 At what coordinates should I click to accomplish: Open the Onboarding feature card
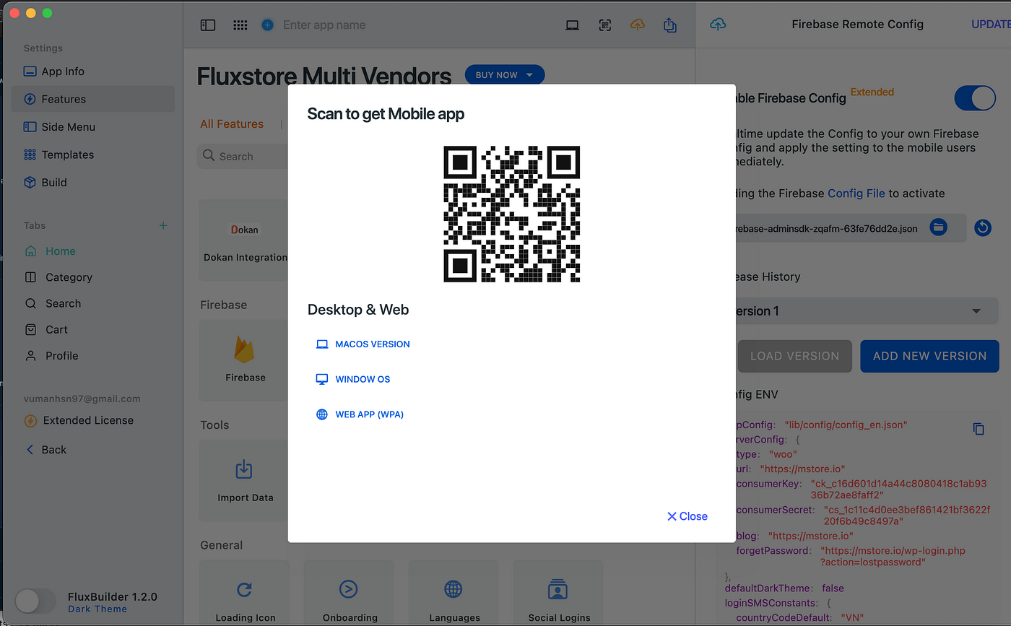[x=350, y=593]
